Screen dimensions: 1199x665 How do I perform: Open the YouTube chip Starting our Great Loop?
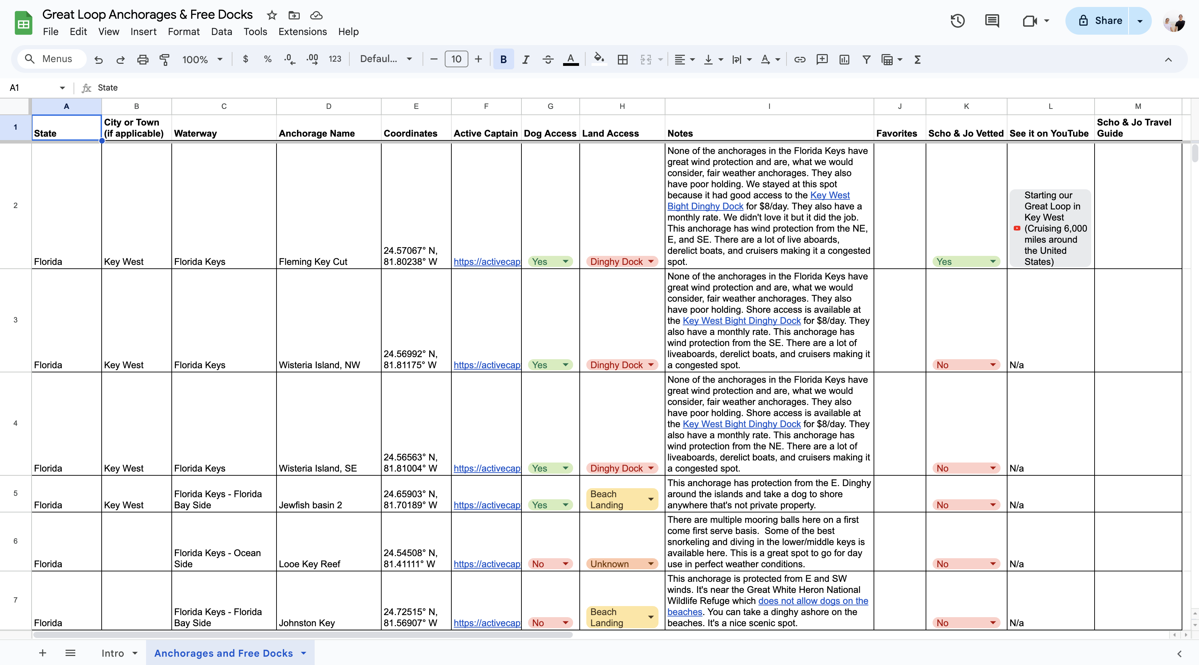[x=1050, y=228]
